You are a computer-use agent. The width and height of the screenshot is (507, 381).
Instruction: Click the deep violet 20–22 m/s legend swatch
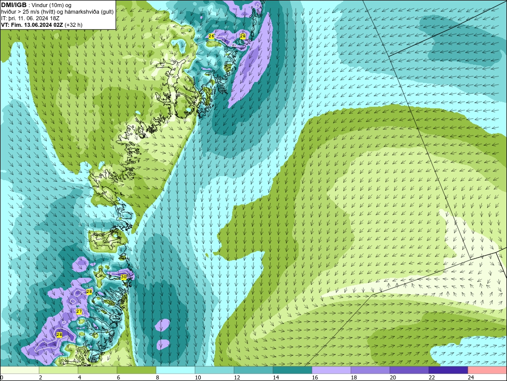point(409,370)
